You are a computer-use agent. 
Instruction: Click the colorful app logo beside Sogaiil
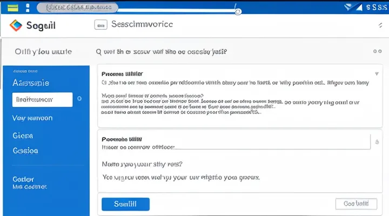pos(17,25)
